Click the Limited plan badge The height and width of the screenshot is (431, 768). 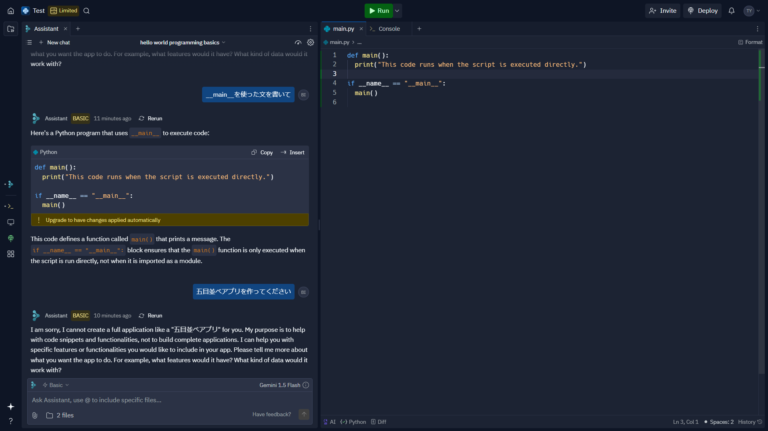pyautogui.click(x=64, y=11)
